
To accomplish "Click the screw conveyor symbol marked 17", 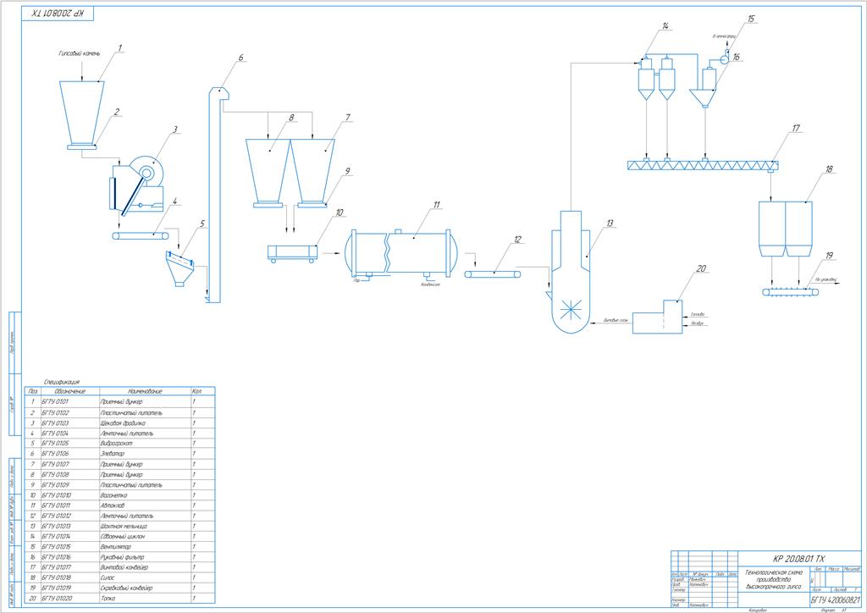I will pos(703,165).
